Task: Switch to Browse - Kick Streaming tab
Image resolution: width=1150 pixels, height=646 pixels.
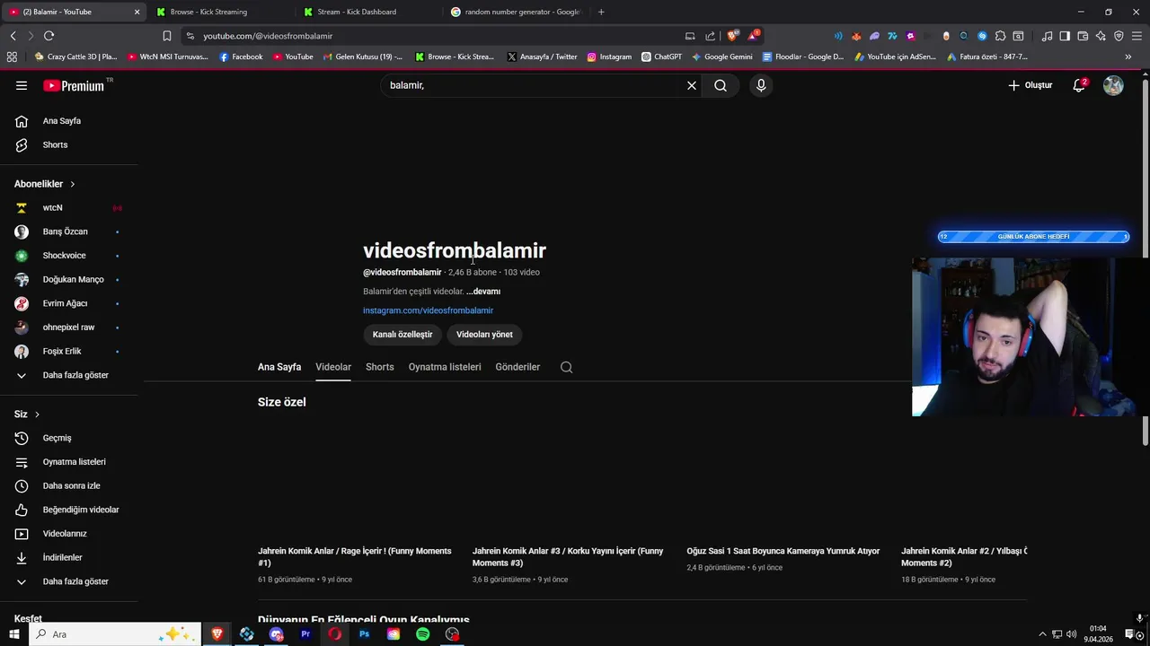Action: pyautogui.click(x=221, y=12)
